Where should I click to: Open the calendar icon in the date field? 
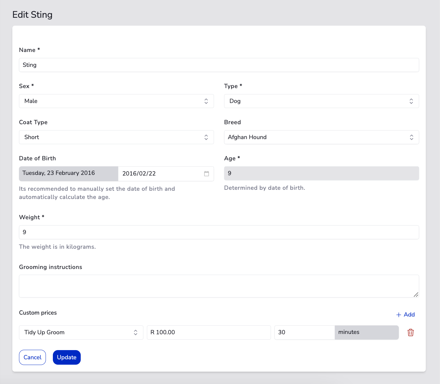(207, 174)
